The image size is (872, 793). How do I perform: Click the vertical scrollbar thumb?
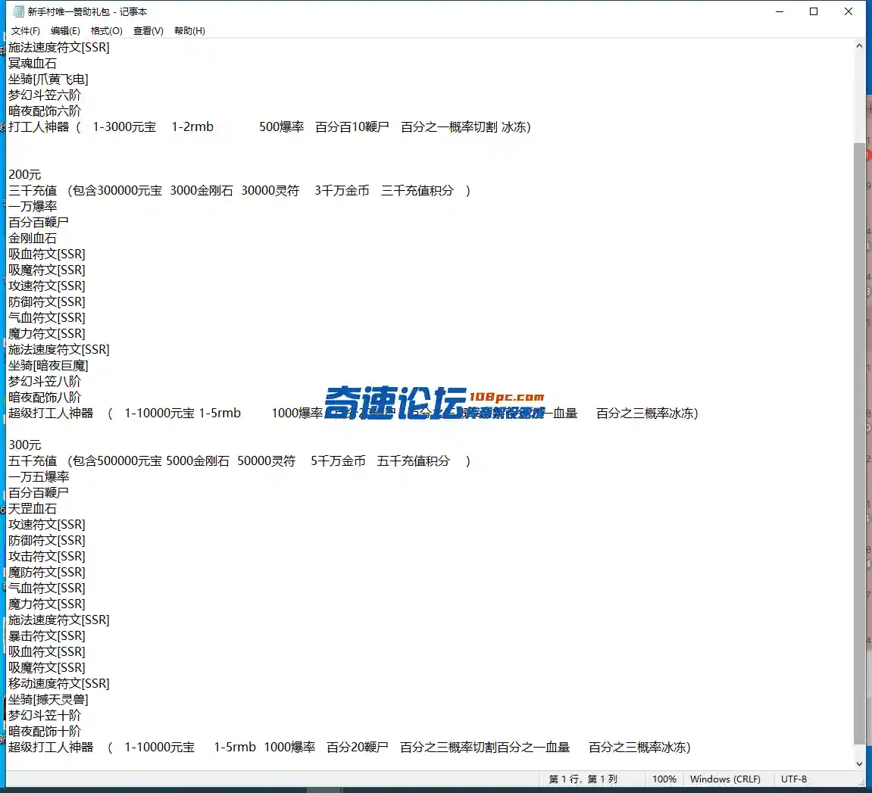point(859,443)
